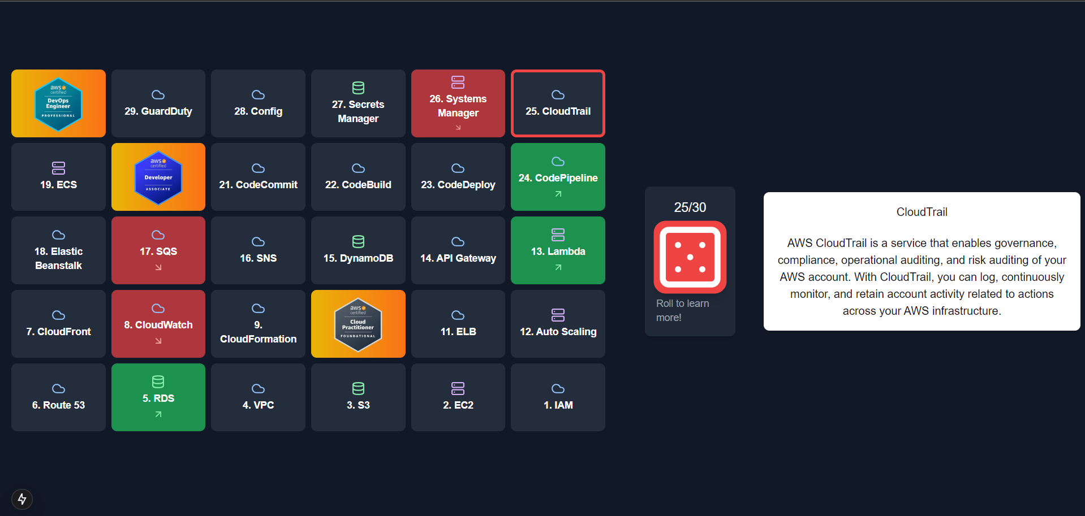This screenshot has height=516, width=1085.
Task: Click the "22. CodeBuild" label
Action: [x=358, y=185]
